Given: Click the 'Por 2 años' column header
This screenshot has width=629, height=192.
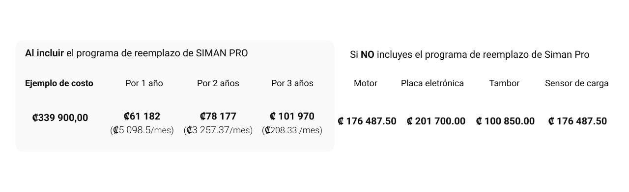Looking at the screenshot, I should (218, 83).
